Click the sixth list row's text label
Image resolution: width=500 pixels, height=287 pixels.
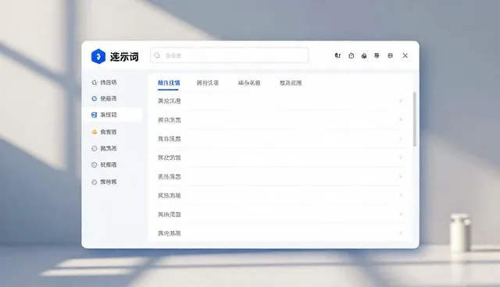(x=170, y=196)
